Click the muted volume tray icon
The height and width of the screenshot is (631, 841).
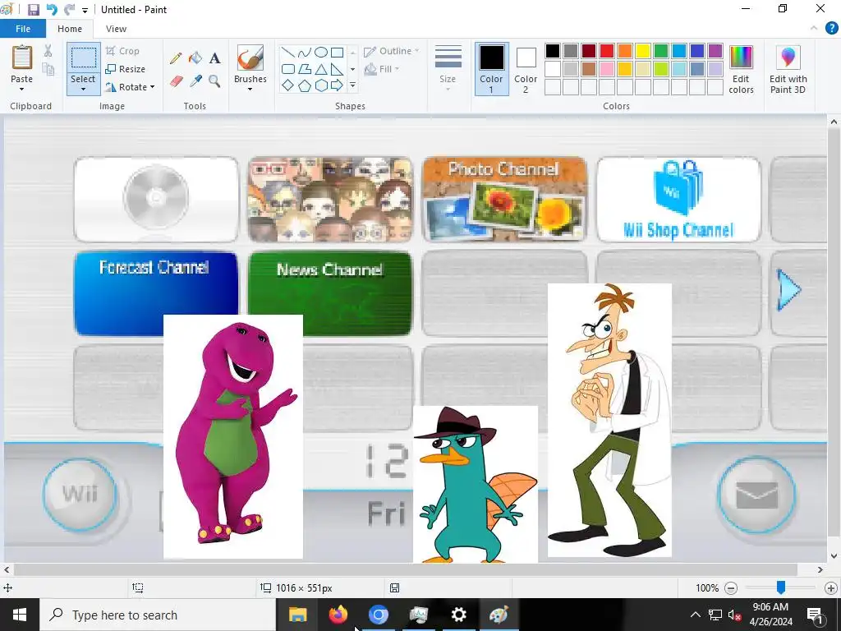pos(734,615)
